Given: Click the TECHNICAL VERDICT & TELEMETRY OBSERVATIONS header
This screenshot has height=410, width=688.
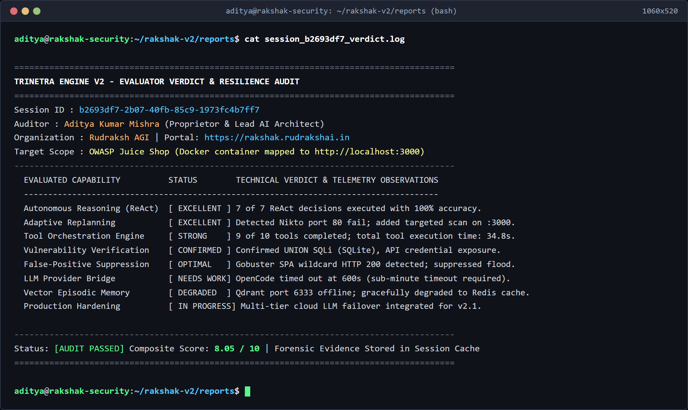Looking at the screenshot, I should 337,180.
